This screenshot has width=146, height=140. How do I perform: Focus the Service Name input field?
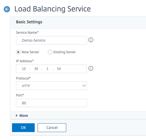pyautogui.click(x=51, y=40)
